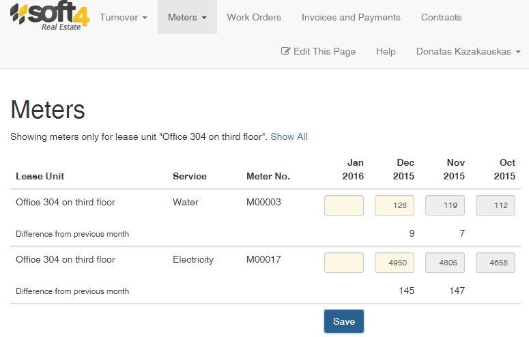This screenshot has height=337, width=529.
Task: Select the Dec 2015 Electricity field showing 4950
Action: (395, 263)
